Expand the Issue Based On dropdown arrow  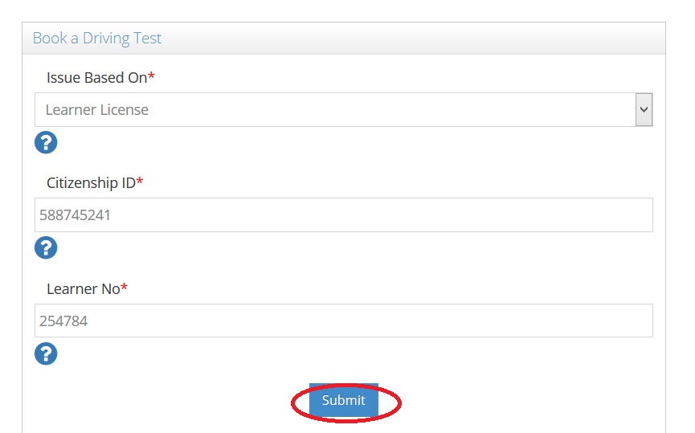pyautogui.click(x=644, y=110)
